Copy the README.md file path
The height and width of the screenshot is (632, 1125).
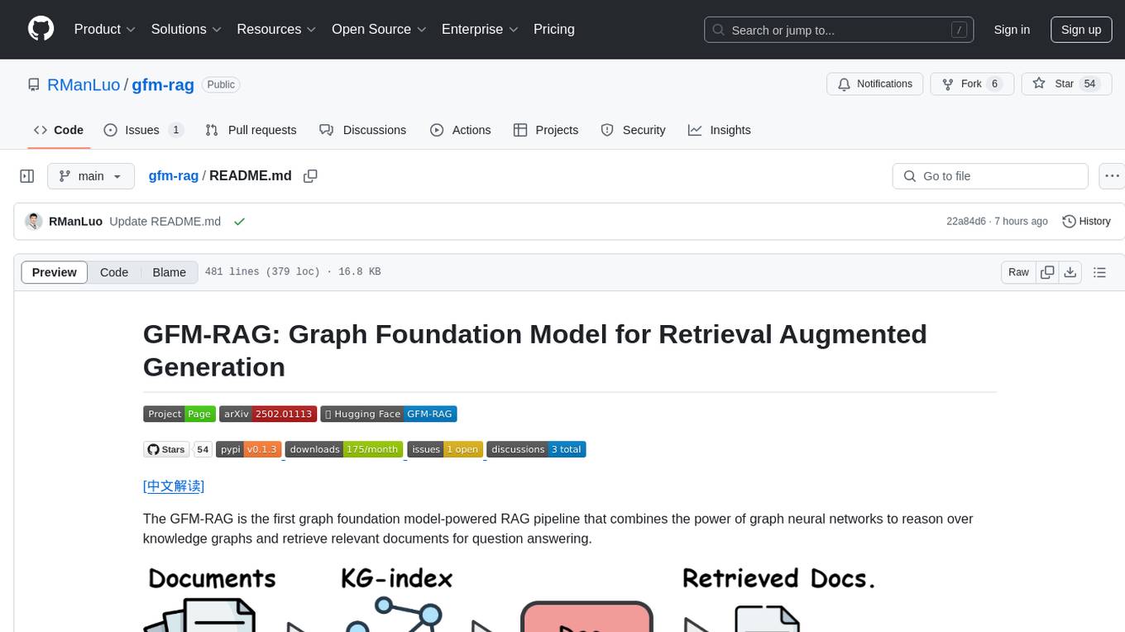pyautogui.click(x=310, y=176)
